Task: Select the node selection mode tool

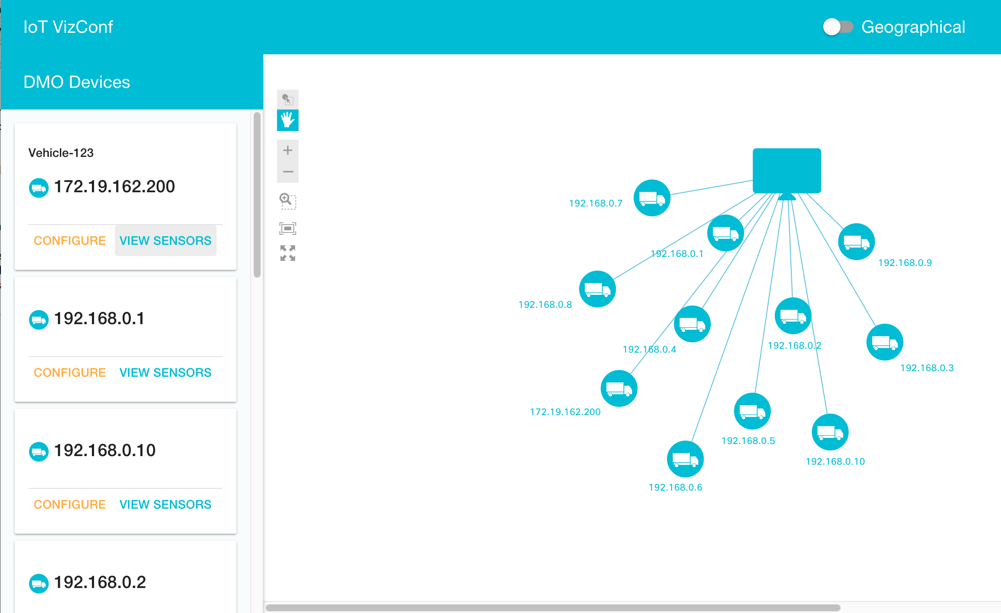Action: click(x=287, y=100)
